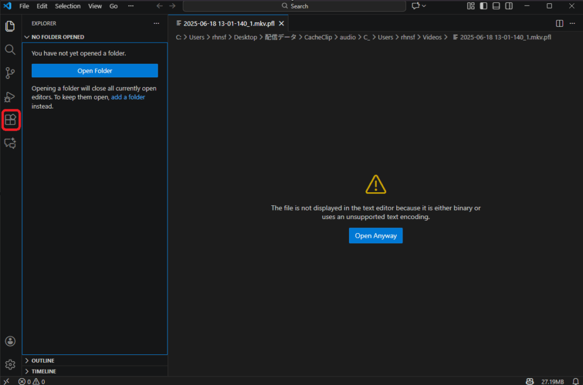Click the "add a folder" link
The width and height of the screenshot is (583, 385).
point(128,97)
